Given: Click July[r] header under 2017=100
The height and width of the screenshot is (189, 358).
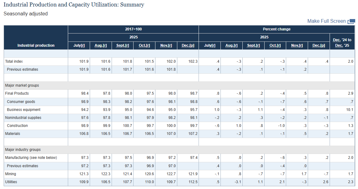Looking at the screenshot, I should tap(79, 45).
